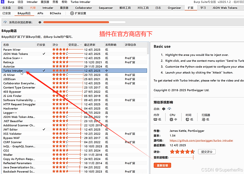Select the Logger++ extension

[x=74, y=113]
